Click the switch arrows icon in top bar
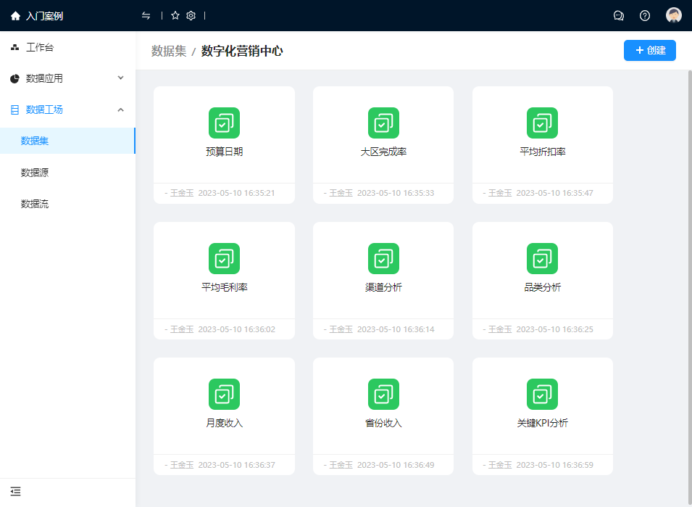This screenshot has width=692, height=507. [x=146, y=16]
